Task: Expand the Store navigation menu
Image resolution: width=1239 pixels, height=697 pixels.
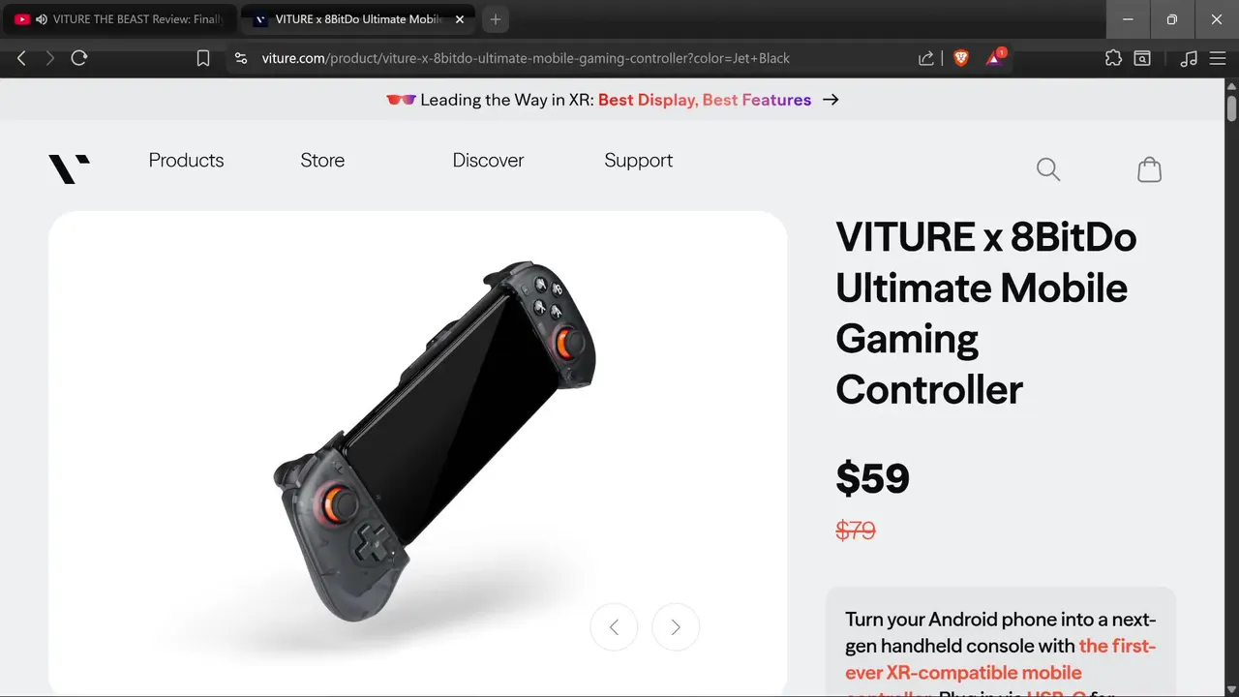Action: click(x=322, y=161)
